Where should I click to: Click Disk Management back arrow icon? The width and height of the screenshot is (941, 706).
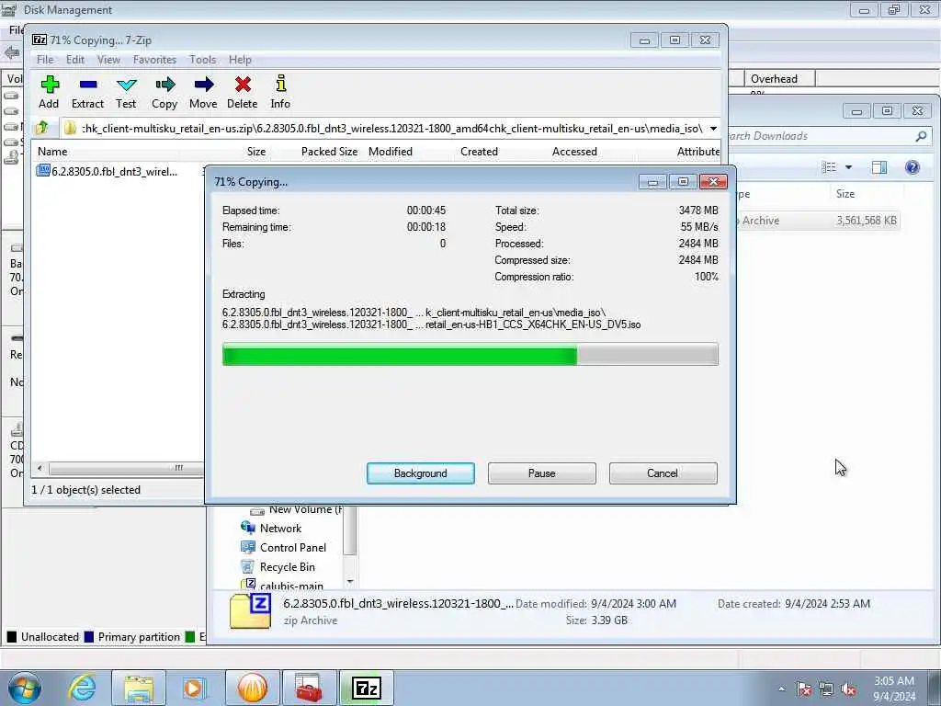click(11, 52)
